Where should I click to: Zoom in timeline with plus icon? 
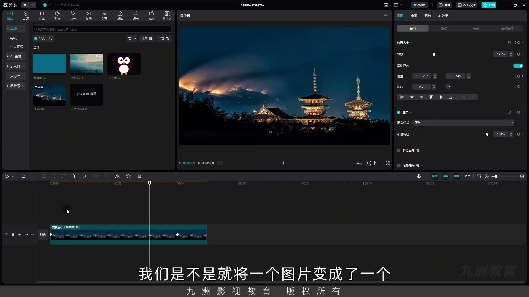522,176
